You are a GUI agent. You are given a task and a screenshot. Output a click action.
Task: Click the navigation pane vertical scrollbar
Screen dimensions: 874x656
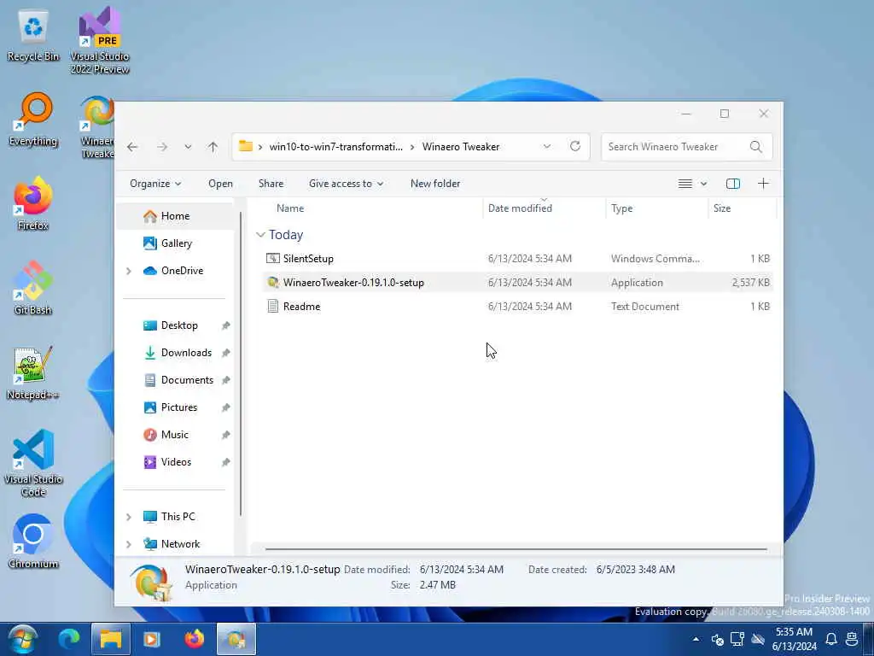[x=241, y=364]
